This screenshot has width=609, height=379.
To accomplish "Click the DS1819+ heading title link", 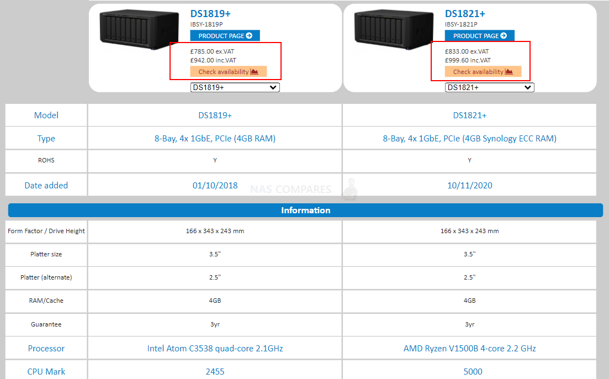I will [210, 14].
